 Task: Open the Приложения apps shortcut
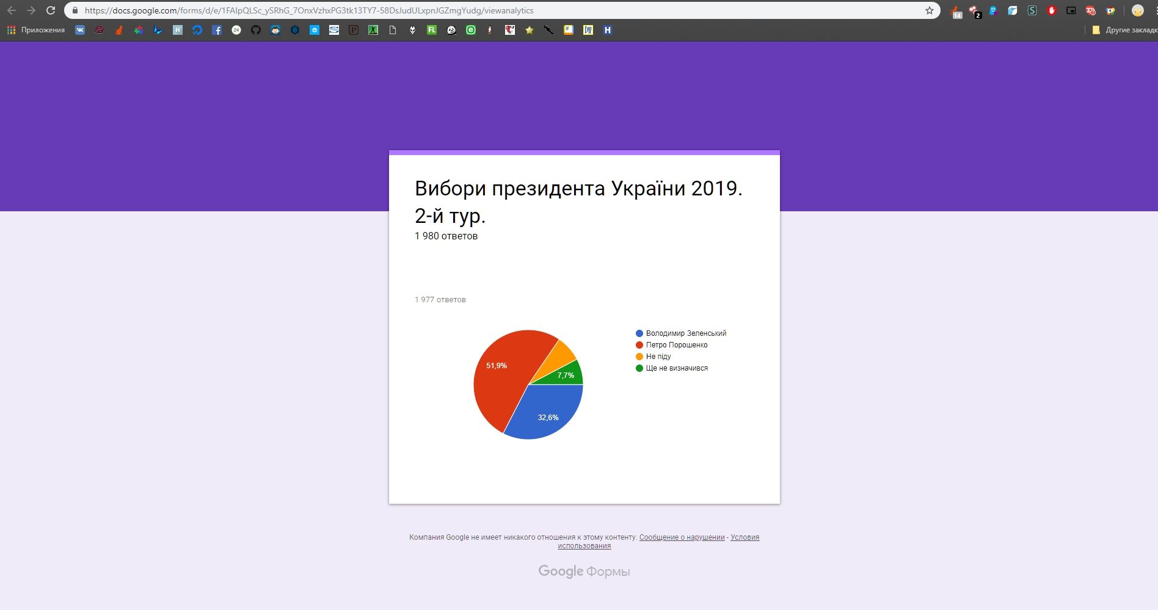click(36, 30)
